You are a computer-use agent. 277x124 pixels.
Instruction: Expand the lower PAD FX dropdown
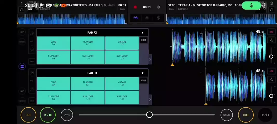click(x=142, y=73)
